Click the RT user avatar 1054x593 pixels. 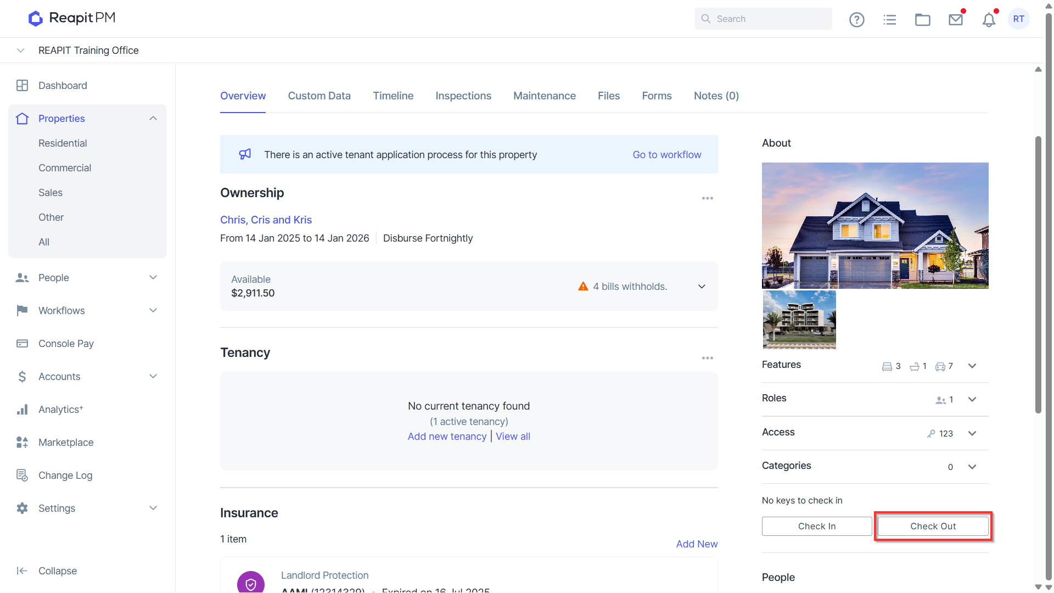(1019, 19)
